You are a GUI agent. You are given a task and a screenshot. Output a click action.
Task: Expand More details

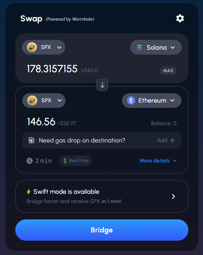pyautogui.click(x=158, y=161)
